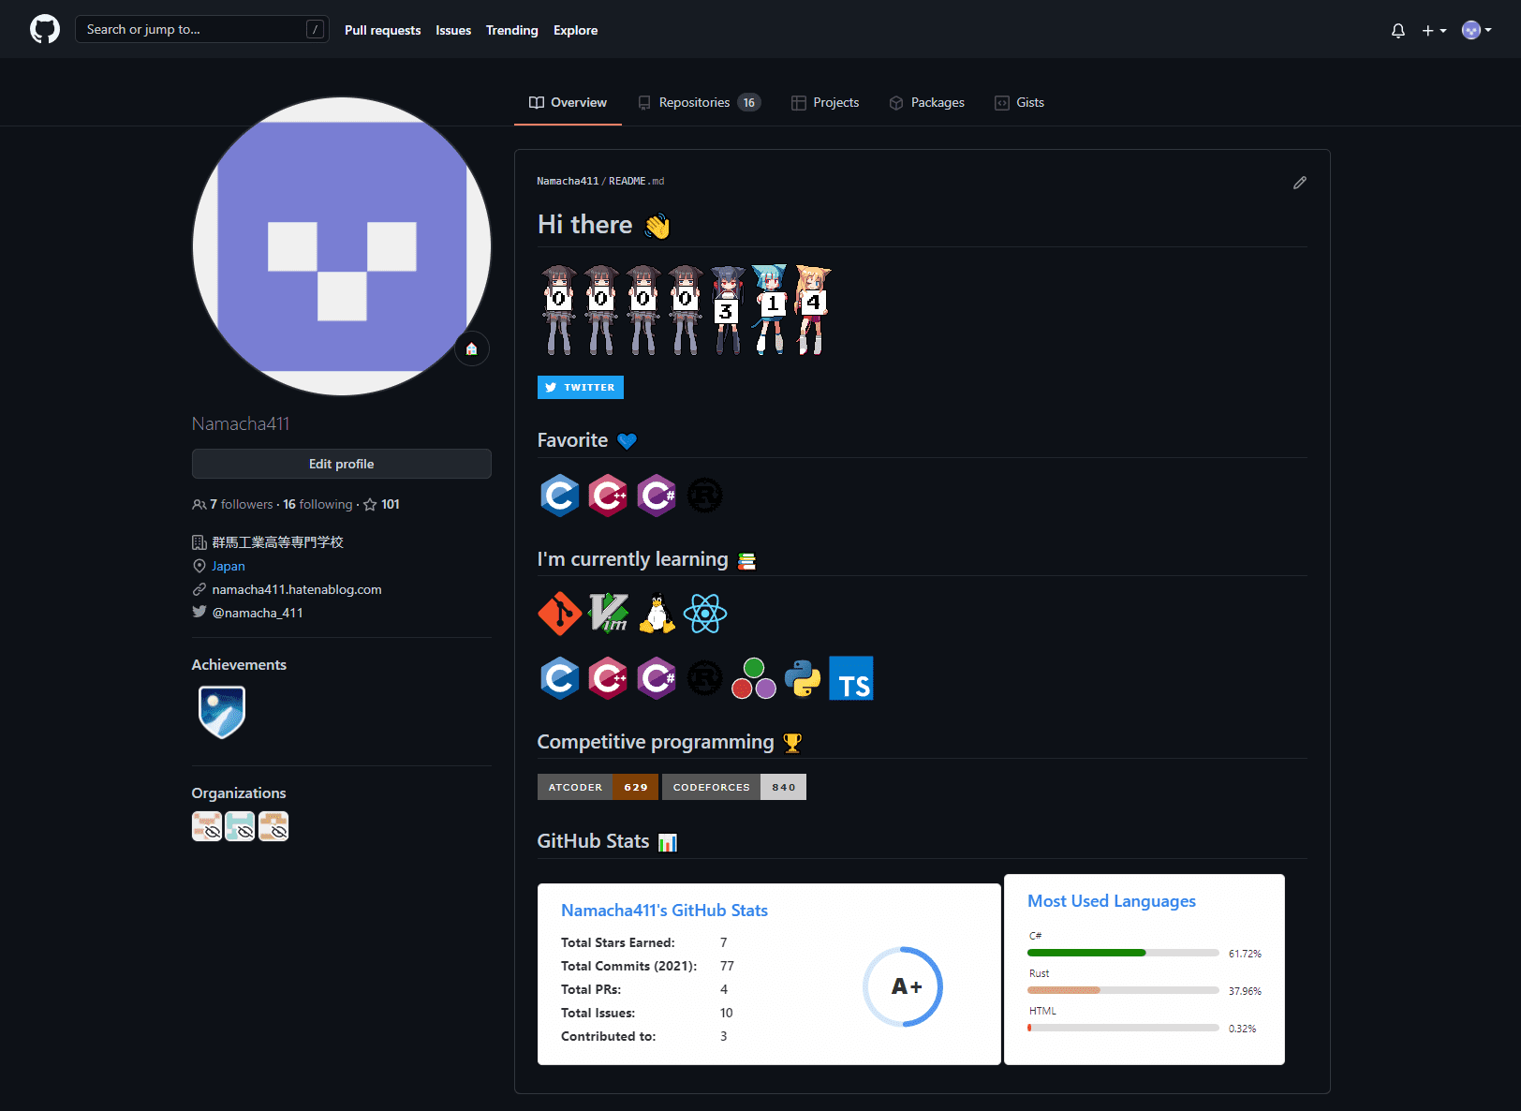1521x1111 pixels.
Task: Click the TypeScript TS icon
Action: pos(851,678)
